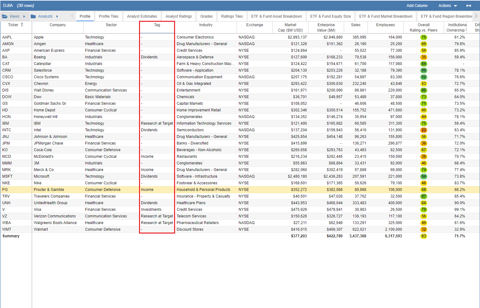The height and width of the screenshot is (308, 480).
Task: Click the Travelers Companies name cell
Action: click(x=58, y=196)
